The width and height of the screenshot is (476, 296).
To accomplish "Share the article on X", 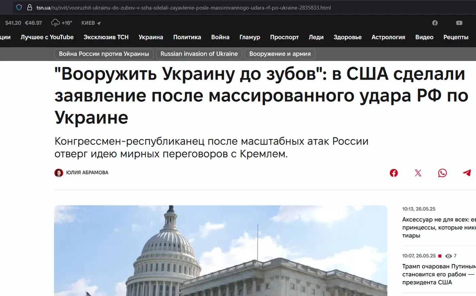I will point(418,173).
